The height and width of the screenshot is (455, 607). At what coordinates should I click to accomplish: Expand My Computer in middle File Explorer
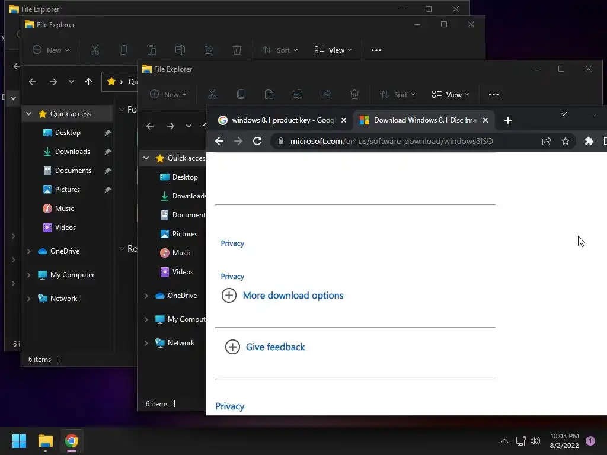(x=28, y=275)
